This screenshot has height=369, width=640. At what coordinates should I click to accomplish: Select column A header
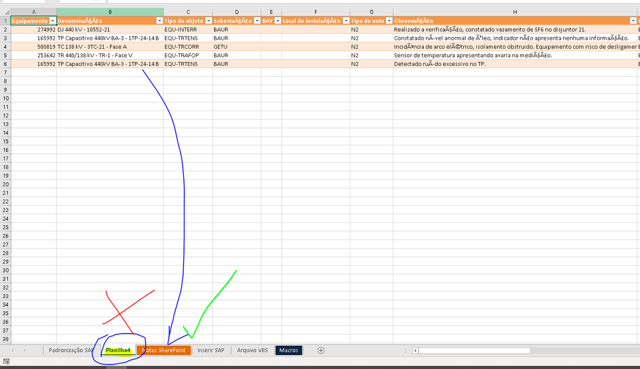point(33,12)
